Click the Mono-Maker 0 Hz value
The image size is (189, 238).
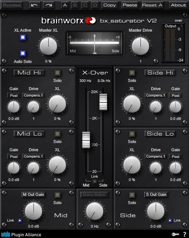pyautogui.click(x=95, y=226)
